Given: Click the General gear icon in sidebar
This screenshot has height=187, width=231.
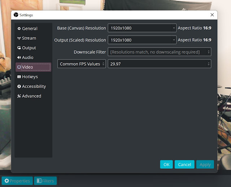Looking at the screenshot, I should point(19,28).
